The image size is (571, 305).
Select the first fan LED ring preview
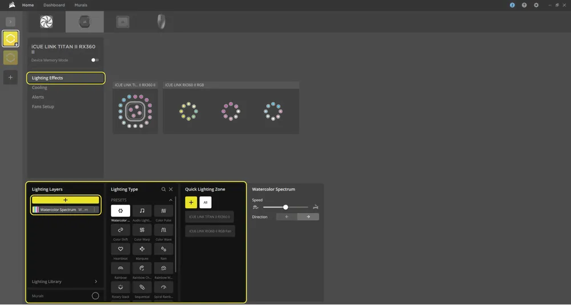click(x=188, y=111)
